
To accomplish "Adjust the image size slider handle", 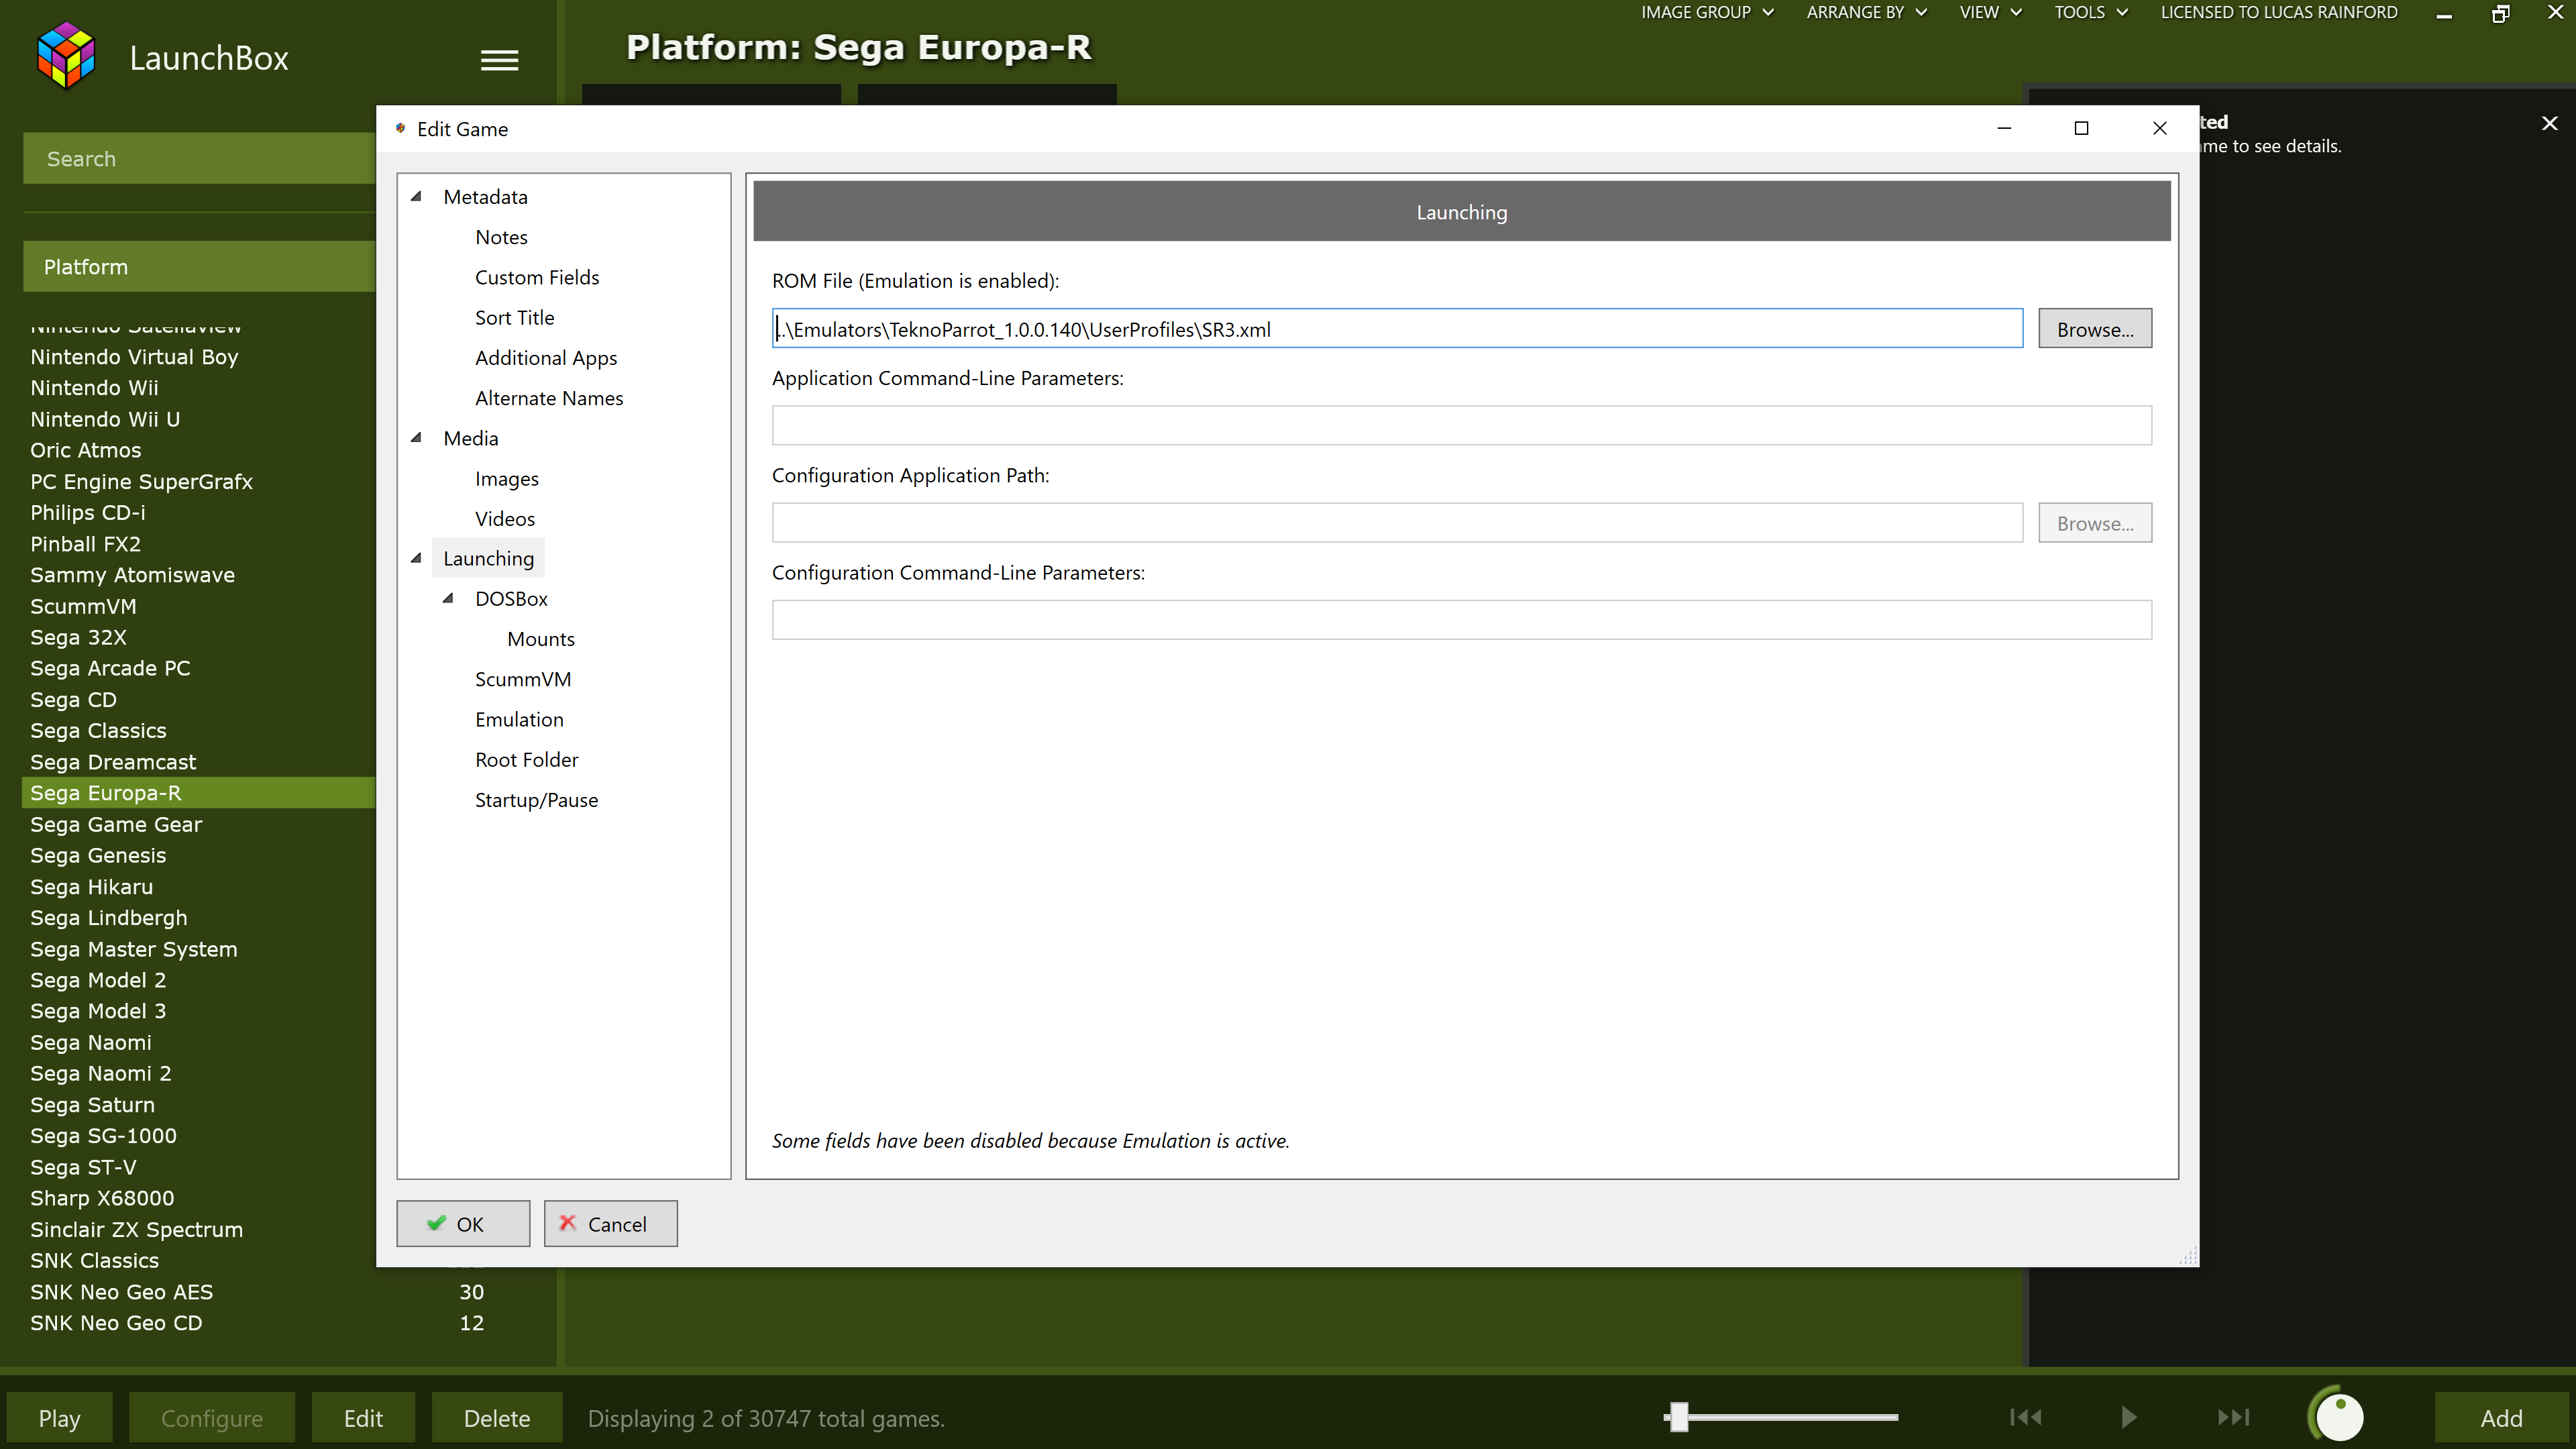I will pyautogui.click(x=1679, y=1416).
